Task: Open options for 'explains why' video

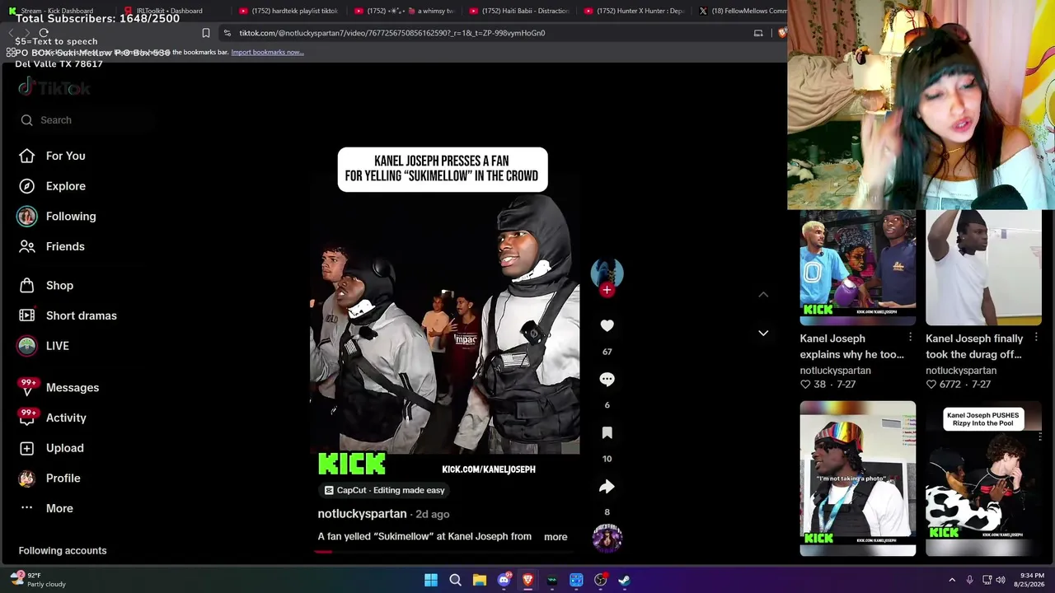Action: click(x=910, y=338)
